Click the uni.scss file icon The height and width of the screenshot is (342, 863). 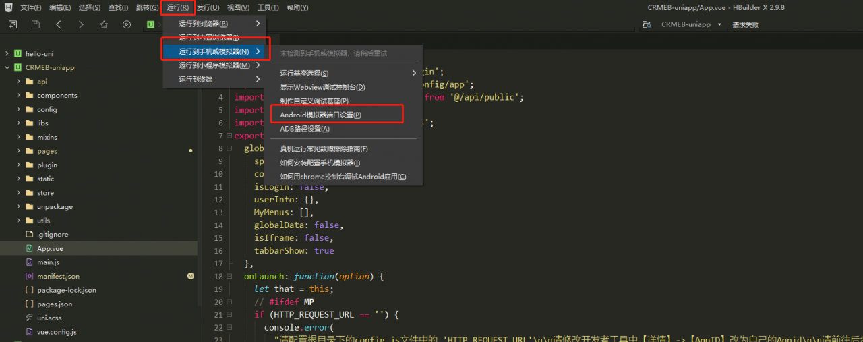click(29, 318)
